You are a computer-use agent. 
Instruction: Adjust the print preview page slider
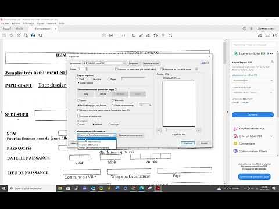pos(166,130)
